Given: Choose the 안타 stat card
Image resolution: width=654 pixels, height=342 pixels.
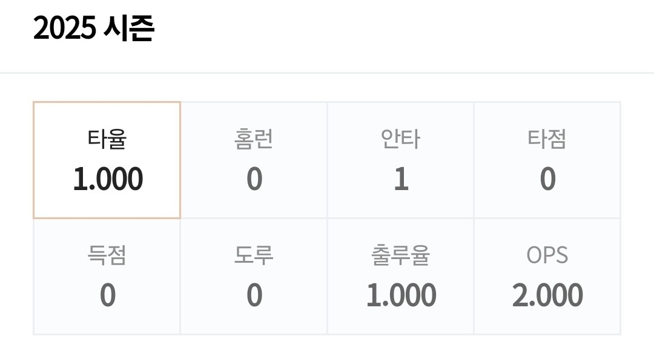Looking at the screenshot, I should [x=400, y=160].
